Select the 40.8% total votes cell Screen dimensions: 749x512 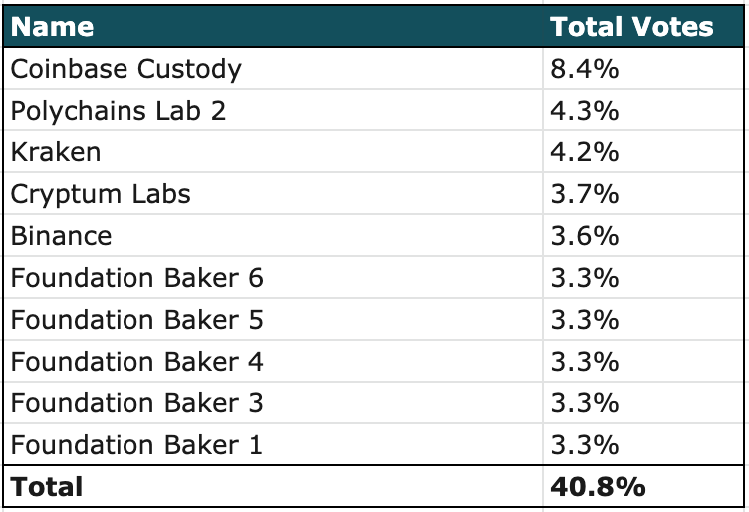[x=598, y=487]
